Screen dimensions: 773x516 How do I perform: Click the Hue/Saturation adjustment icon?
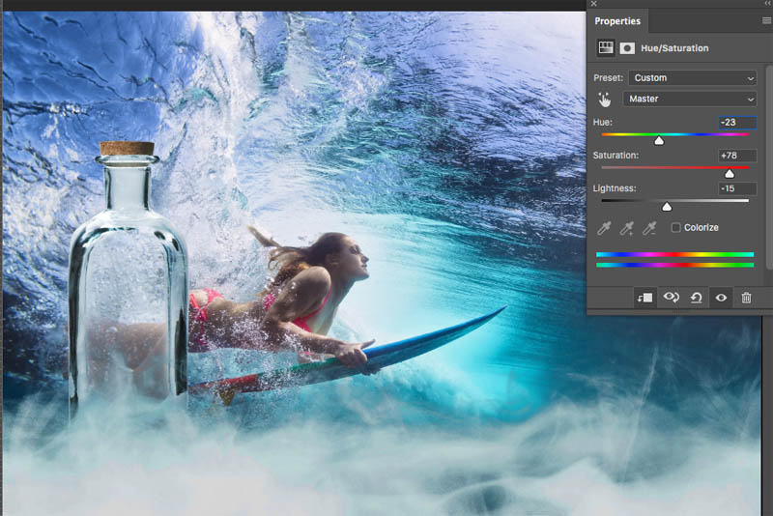(606, 47)
